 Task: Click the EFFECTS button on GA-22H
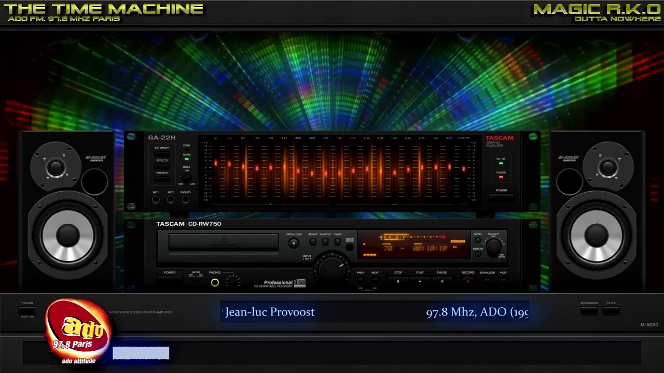(x=162, y=166)
